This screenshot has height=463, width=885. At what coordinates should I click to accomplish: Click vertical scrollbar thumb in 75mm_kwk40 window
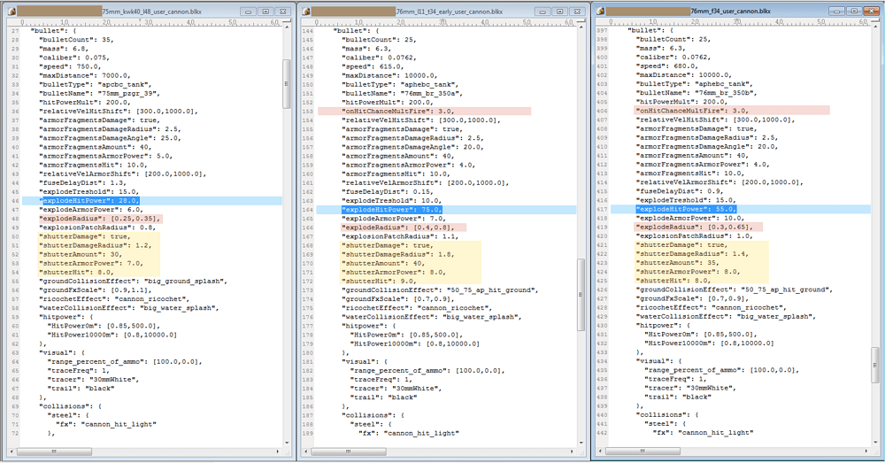coord(286,83)
